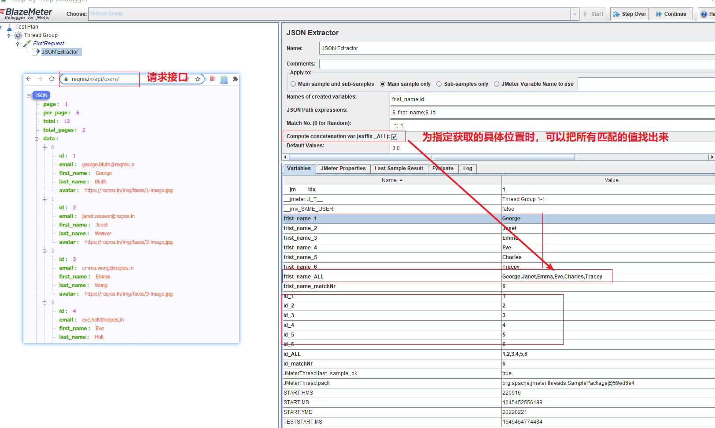Select Test Plan in the tree

coord(27,27)
